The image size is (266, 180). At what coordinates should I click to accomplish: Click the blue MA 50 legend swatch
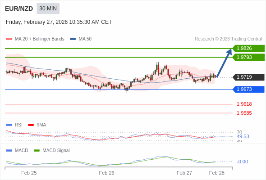click(x=73, y=39)
